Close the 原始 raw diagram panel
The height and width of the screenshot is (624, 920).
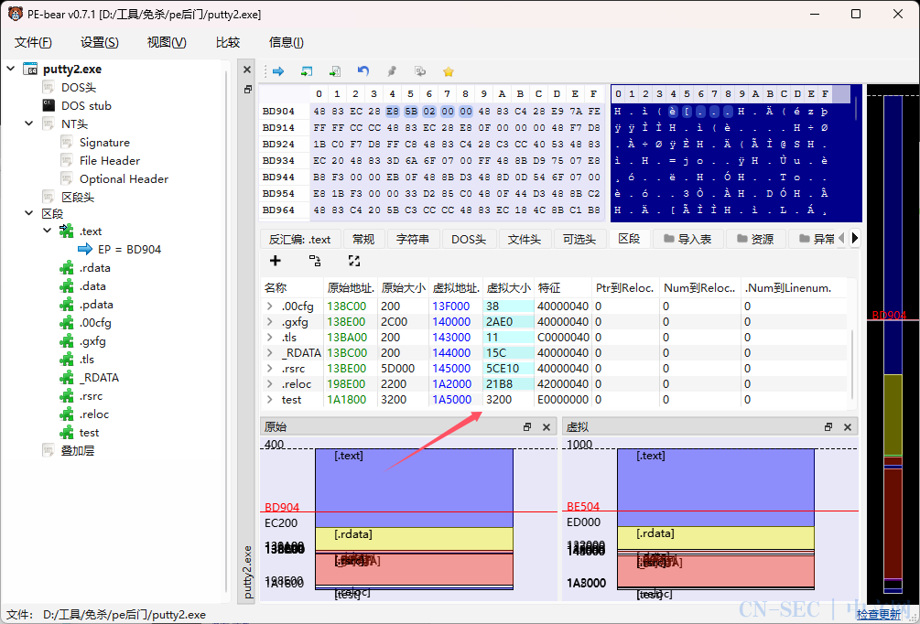(547, 427)
